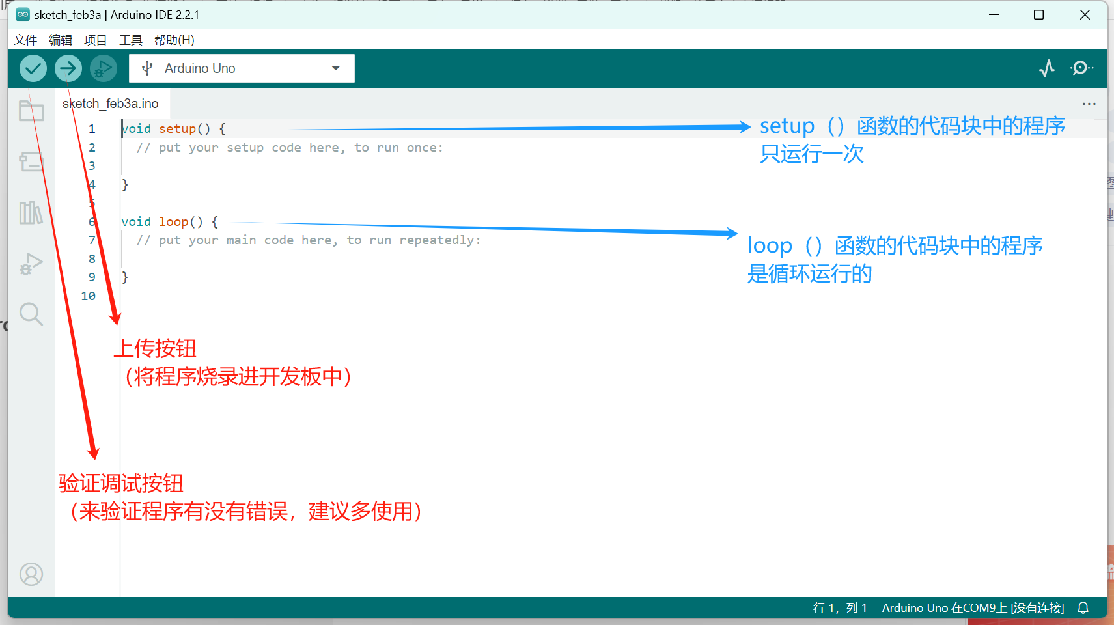Click cursor position 行 1, 列 1
Screen dimensions: 1114x625
(x=840, y=607)
